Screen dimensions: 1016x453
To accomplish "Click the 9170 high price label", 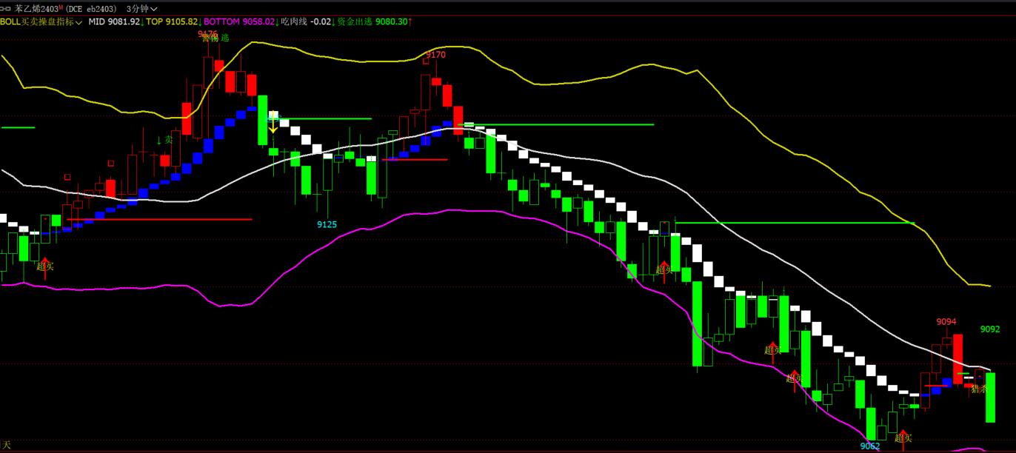I will 436,55.
